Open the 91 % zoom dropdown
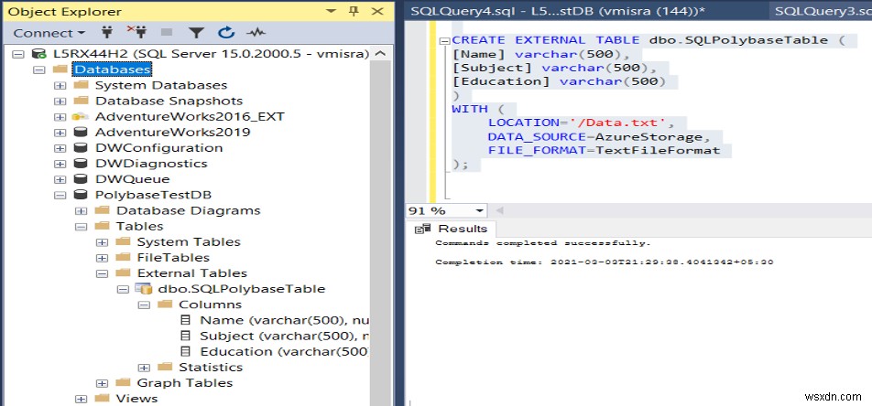This screenshot has width=872, height=406. pyautogui.click(x=479, y=210)
